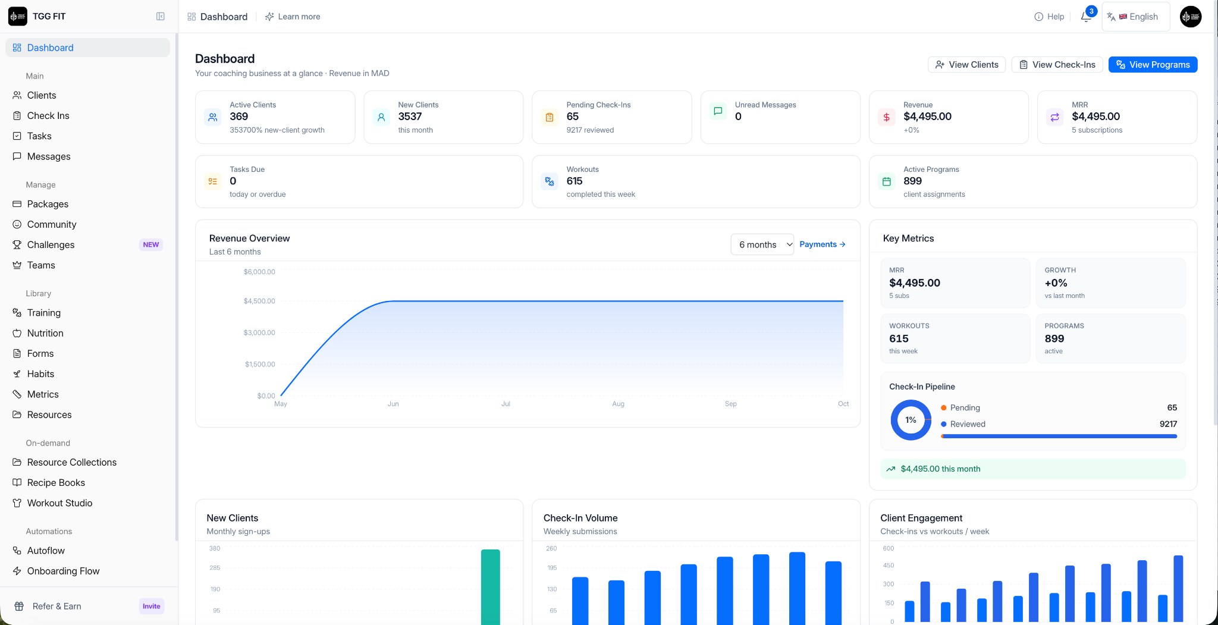
Task: Open notifications bell icon
Action: click(1086, 17)
